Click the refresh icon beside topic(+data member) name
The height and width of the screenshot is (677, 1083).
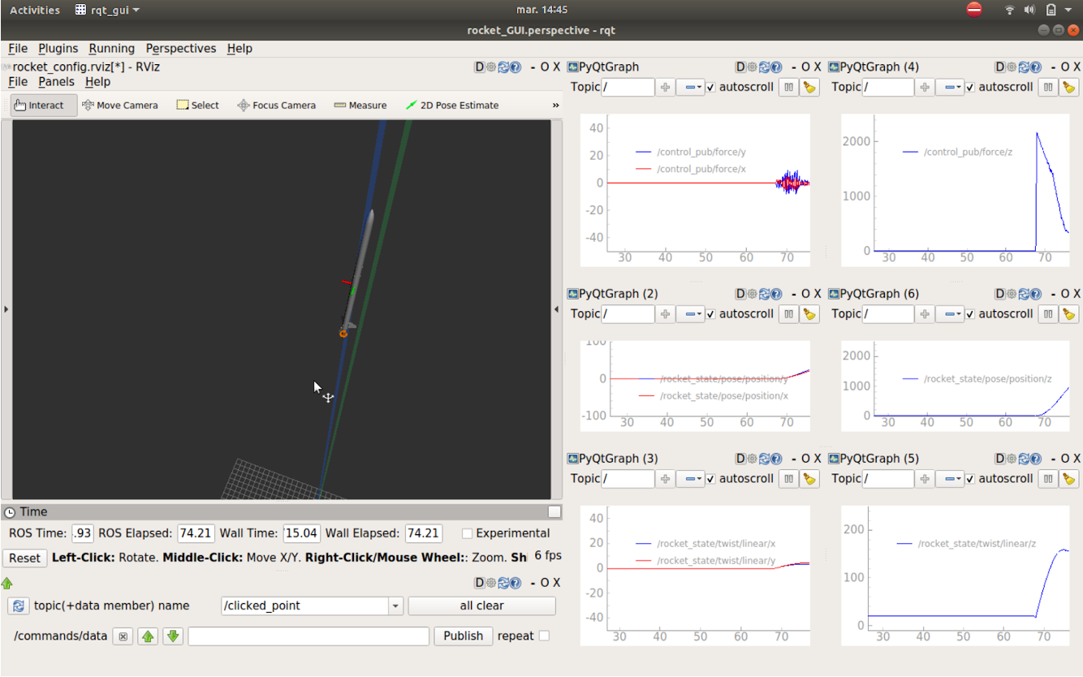pos(18,606)
